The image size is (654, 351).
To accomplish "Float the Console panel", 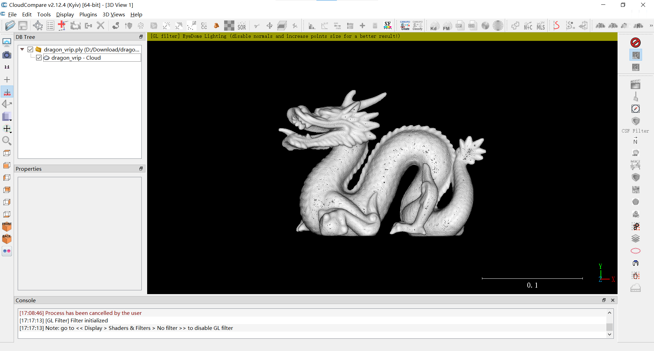I will point(604,300).
